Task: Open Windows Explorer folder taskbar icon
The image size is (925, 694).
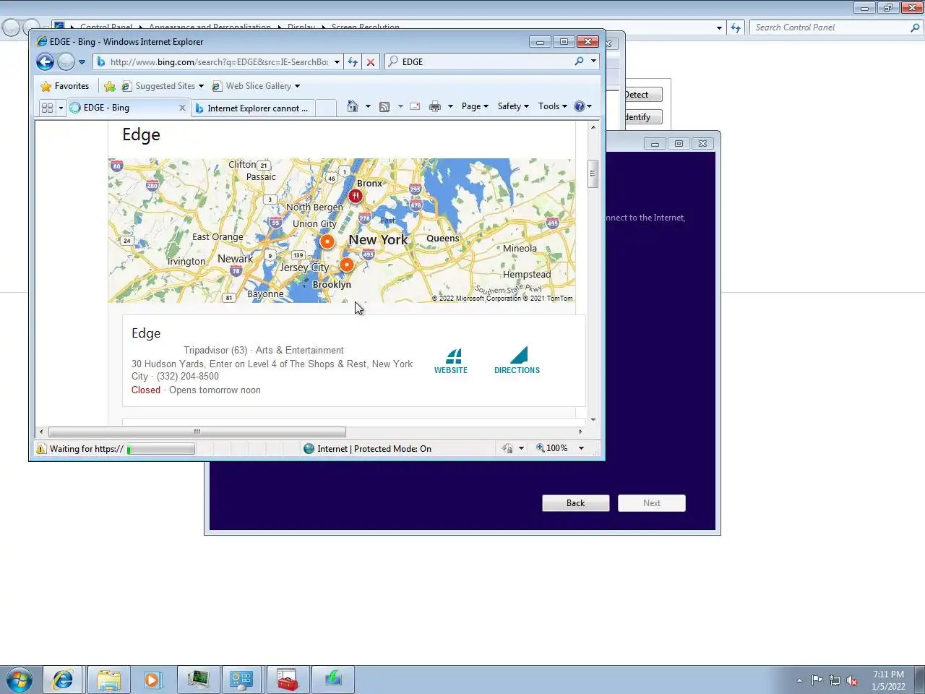Action: pos(108,680)
